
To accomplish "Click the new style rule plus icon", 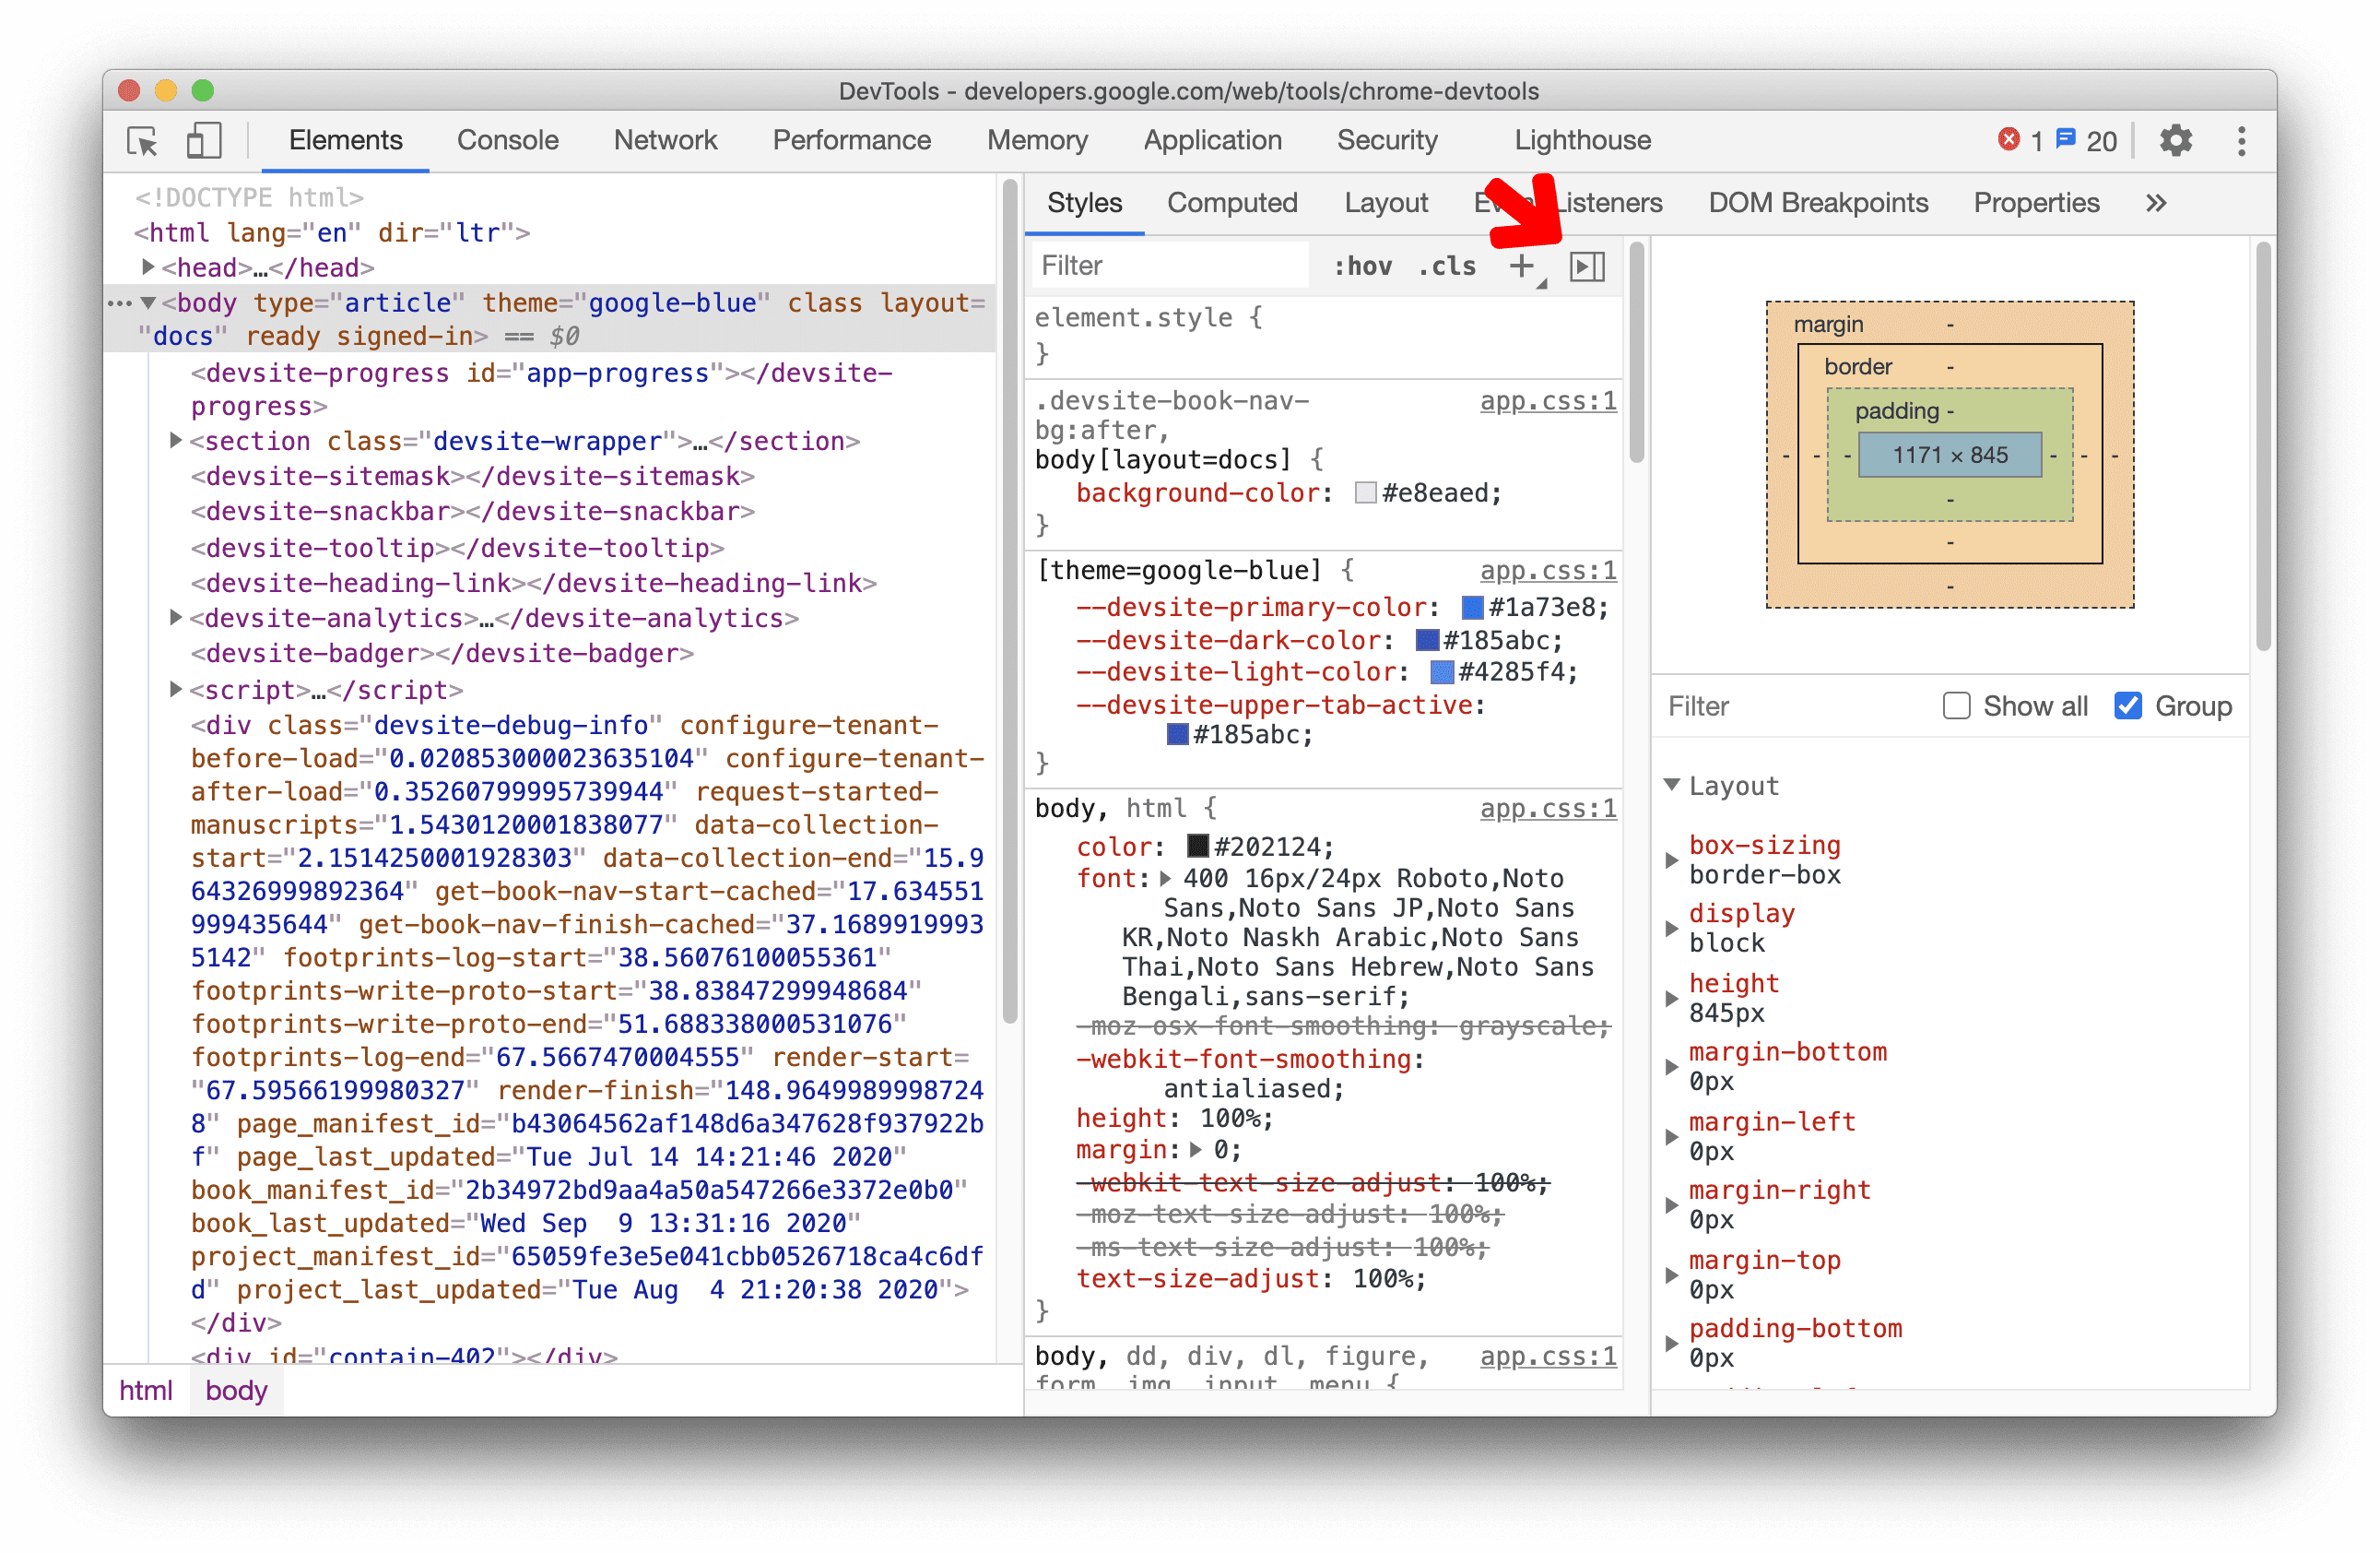I will (1520, 266).
